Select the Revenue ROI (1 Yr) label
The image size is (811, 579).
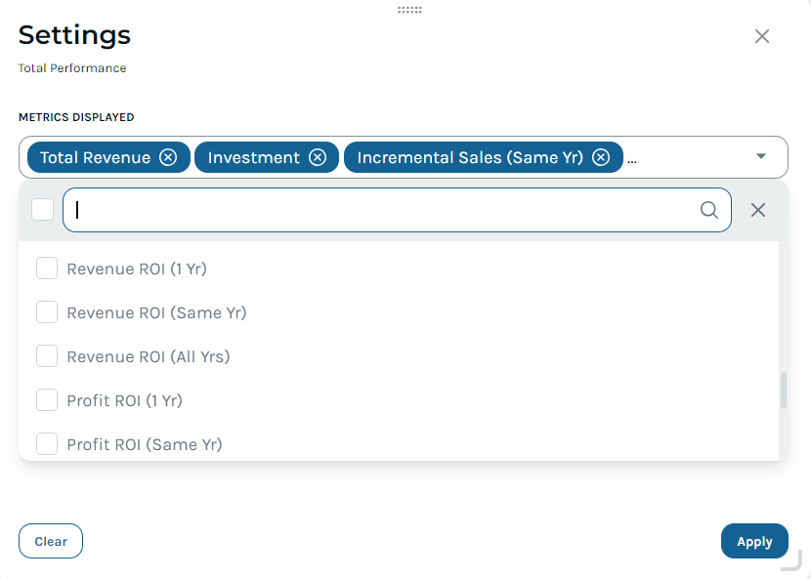(x=137, y=269)
